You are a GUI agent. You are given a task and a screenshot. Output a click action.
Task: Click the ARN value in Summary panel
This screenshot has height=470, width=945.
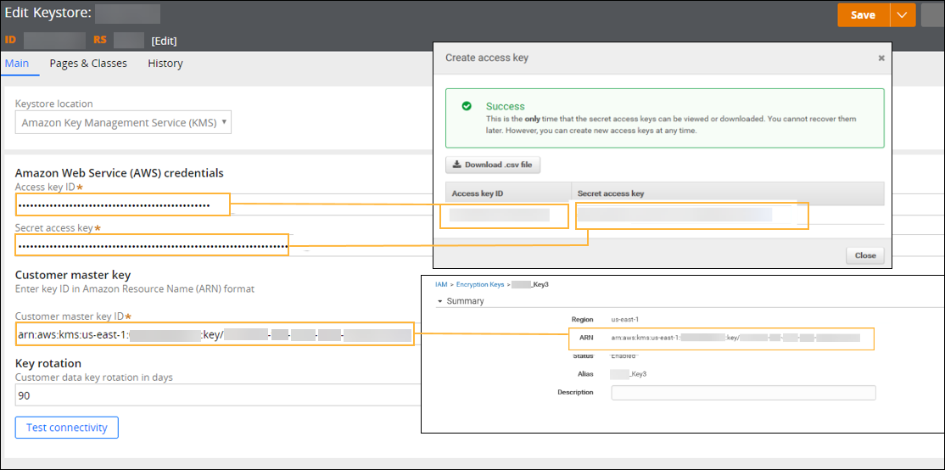(735, 338)
